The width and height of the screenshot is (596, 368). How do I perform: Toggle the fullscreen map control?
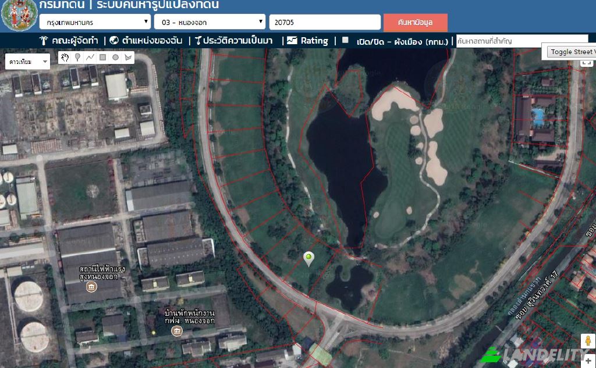[x=587, y=63]
